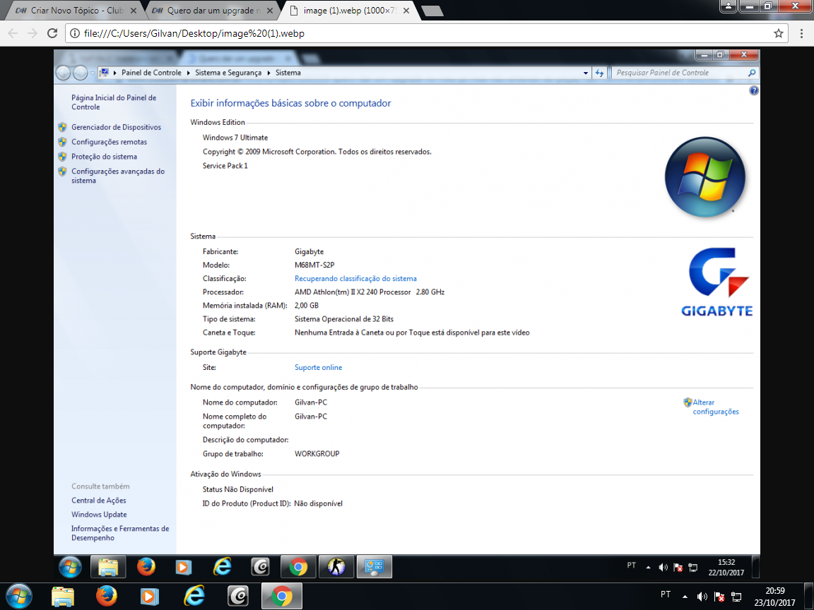
Task: Bookmark this page with the star icon
Action: (778, 33)
